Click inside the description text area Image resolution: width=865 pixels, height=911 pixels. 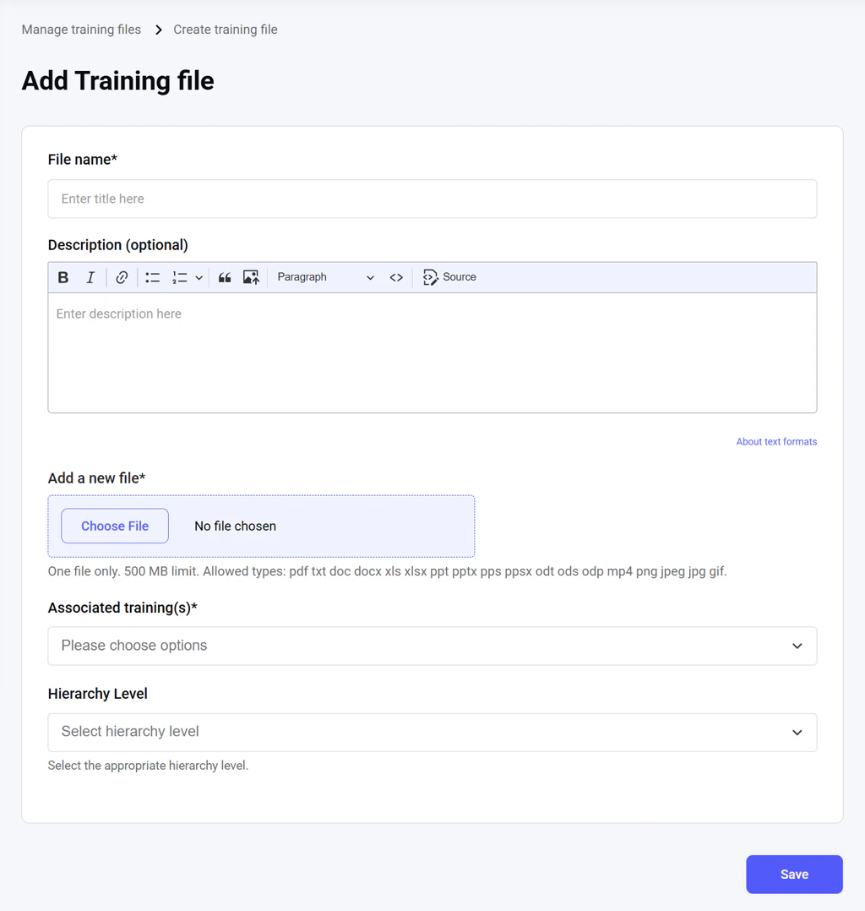[432, 352]
